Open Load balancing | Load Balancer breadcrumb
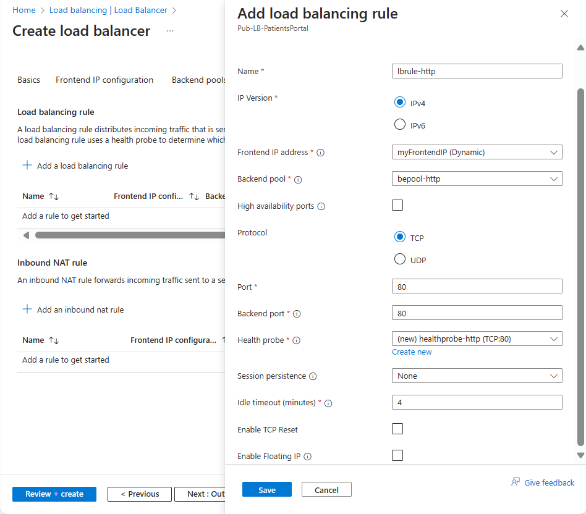 pos(108,10)
